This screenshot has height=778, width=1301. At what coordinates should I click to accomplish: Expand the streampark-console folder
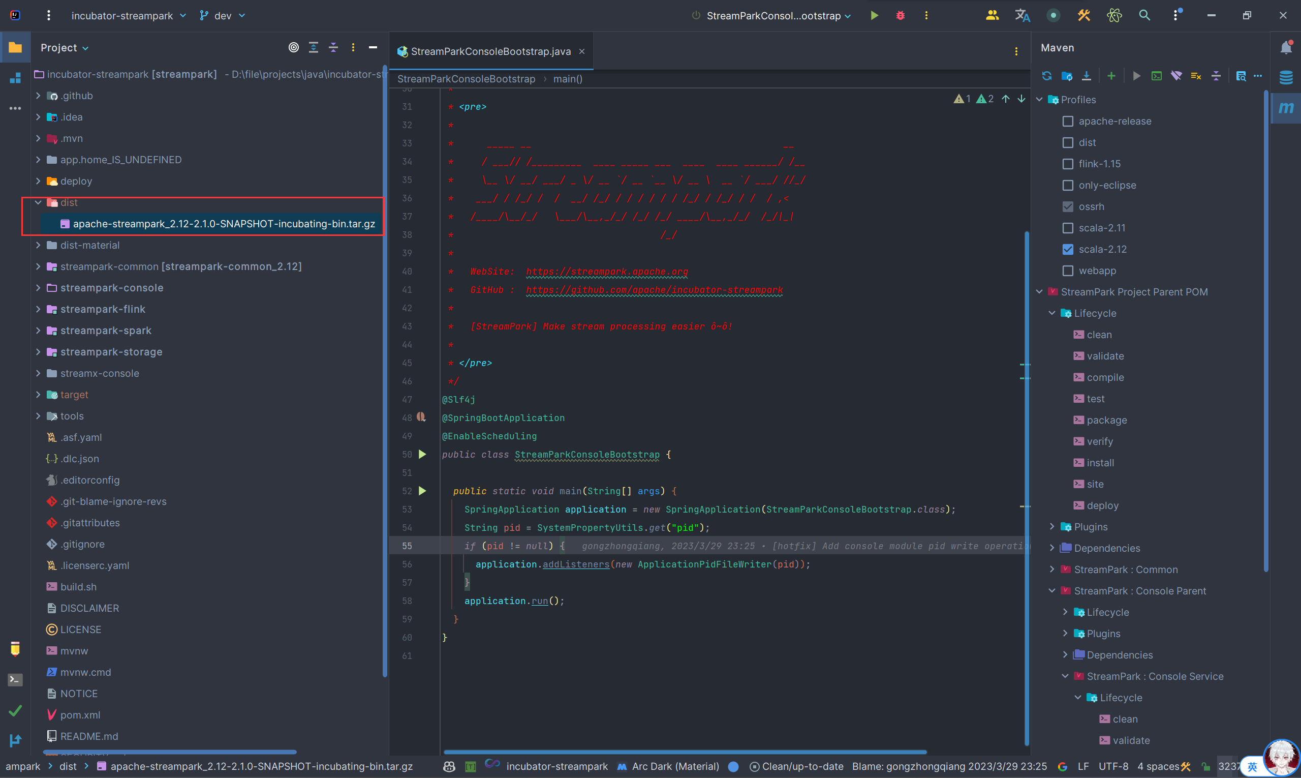pos(38,288)
